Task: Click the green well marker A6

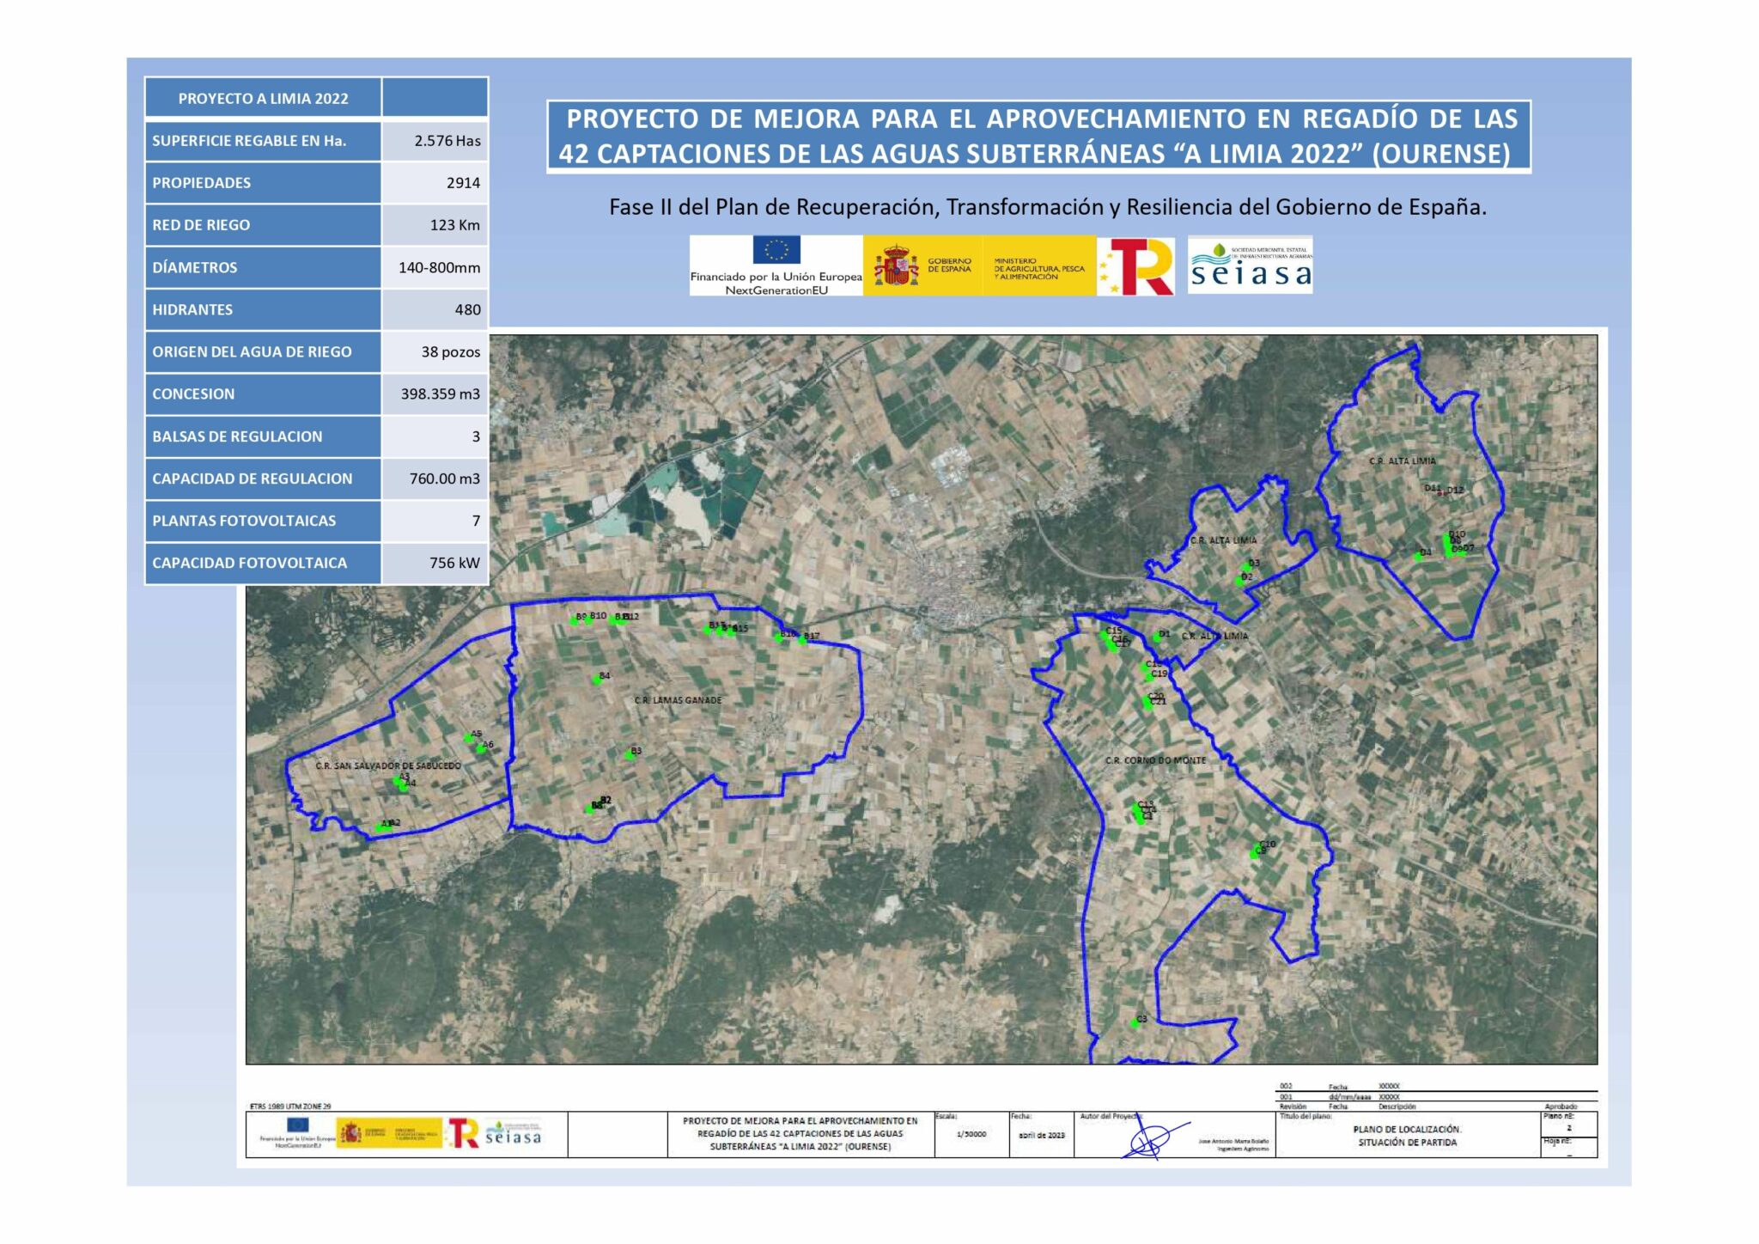Action: click(481, 748)
